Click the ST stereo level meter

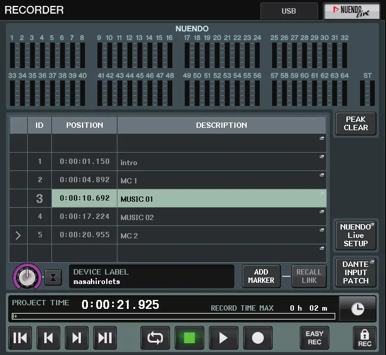pyautogui.click(x=367, y=93)
